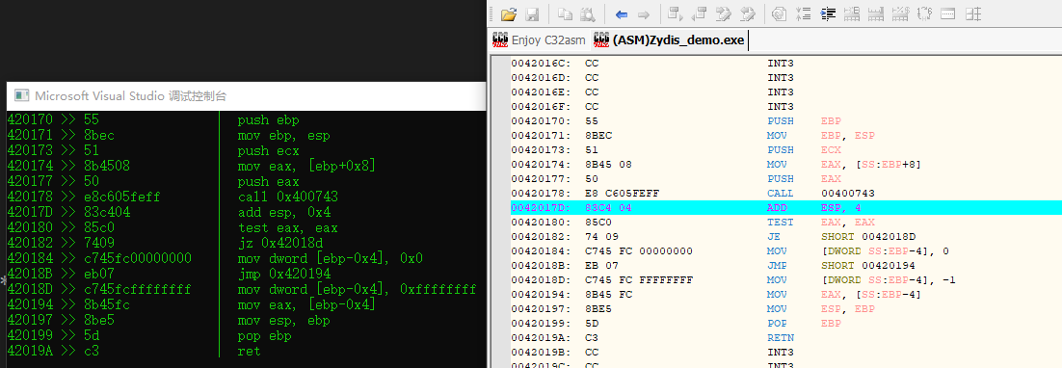The image size is (1062, 368).
Task: Click the Copy icon in the toolbar
Action: pos(565,14)
